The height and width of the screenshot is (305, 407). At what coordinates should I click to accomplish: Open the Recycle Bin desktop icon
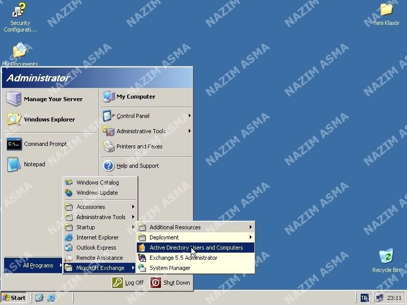pyautogui.click(x=386, y=256)
